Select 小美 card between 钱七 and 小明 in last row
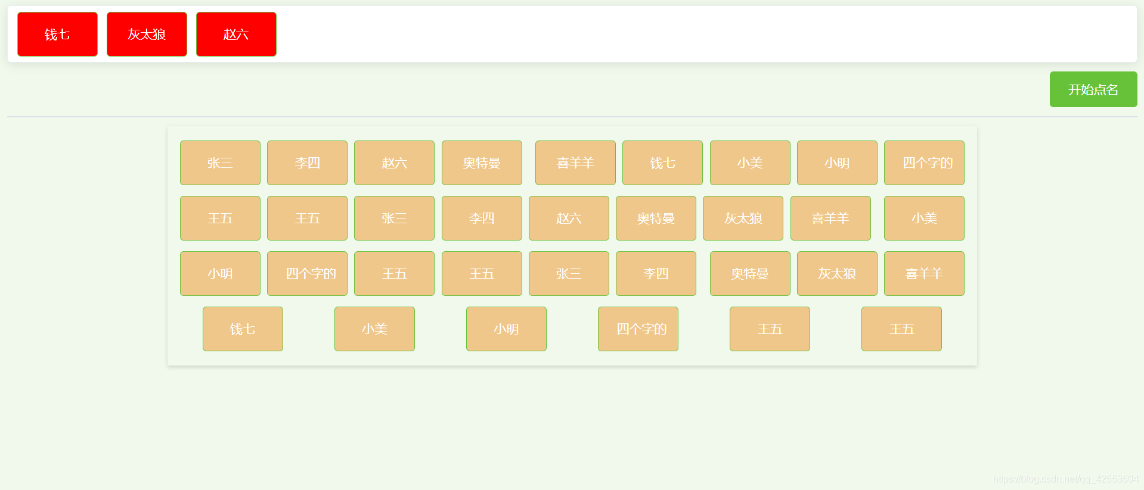 click(374, 329)
